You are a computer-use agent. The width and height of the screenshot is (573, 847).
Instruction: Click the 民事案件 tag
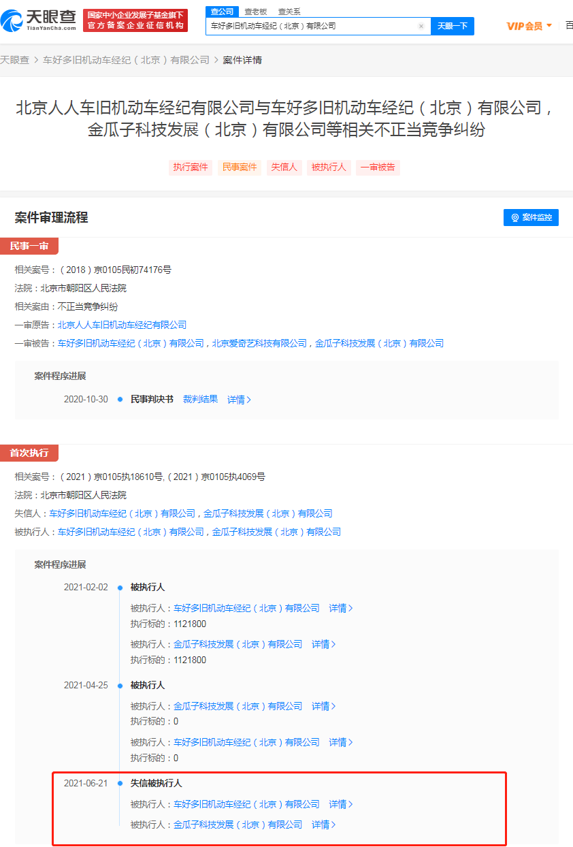click(x=240, y=167)
